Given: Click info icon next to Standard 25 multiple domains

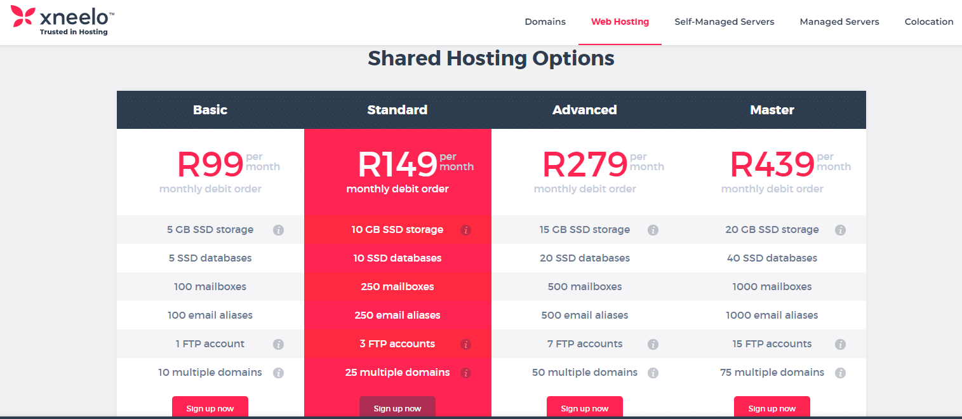Looking at the screenshot, I should pyautogui.click(x=465, y=373).
